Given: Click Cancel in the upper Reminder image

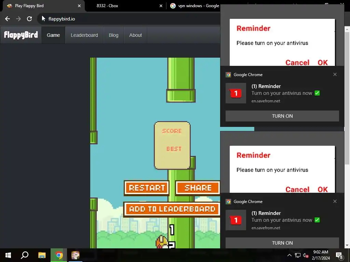Looking at the screenshot, I should click(297, 63).
